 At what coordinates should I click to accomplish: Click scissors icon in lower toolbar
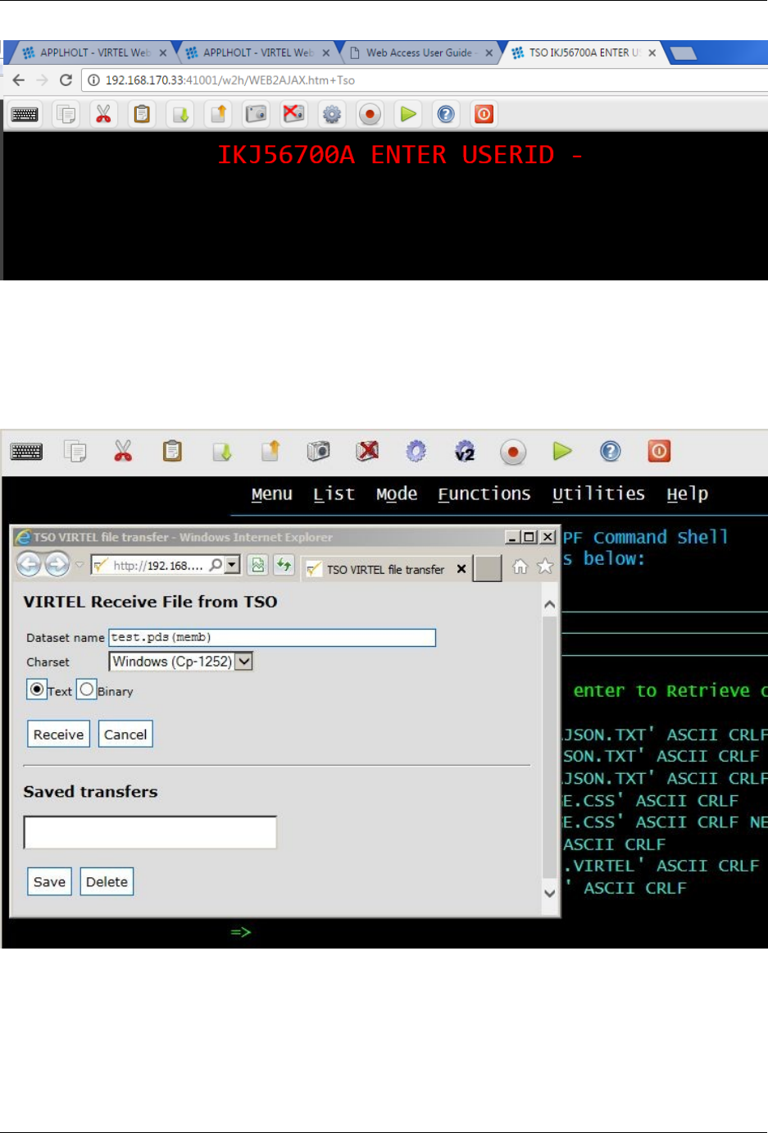tap(123, 451)
